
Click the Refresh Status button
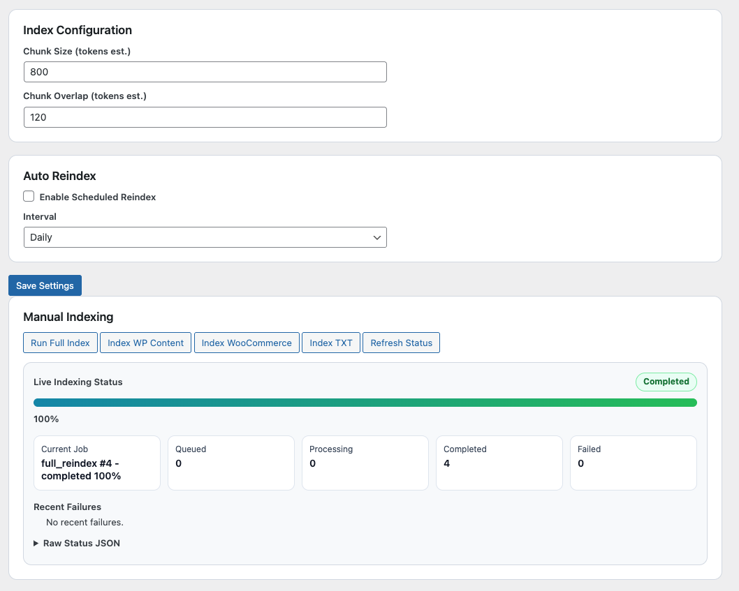pos(401,343)
